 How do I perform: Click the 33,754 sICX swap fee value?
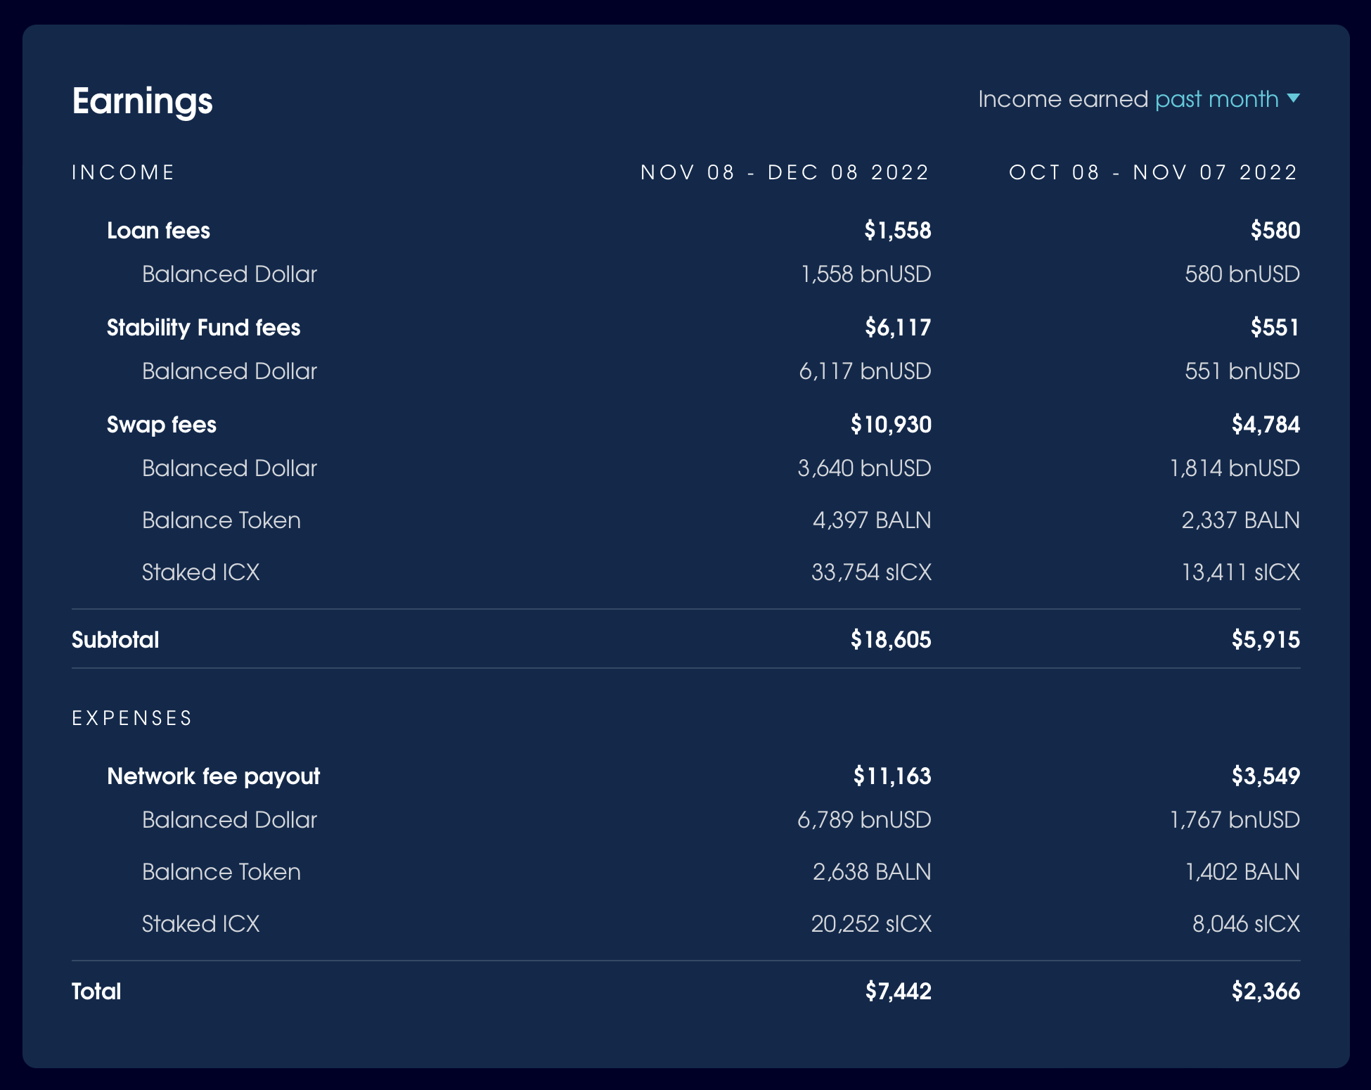pyautogui.click(x=871, y=572)
